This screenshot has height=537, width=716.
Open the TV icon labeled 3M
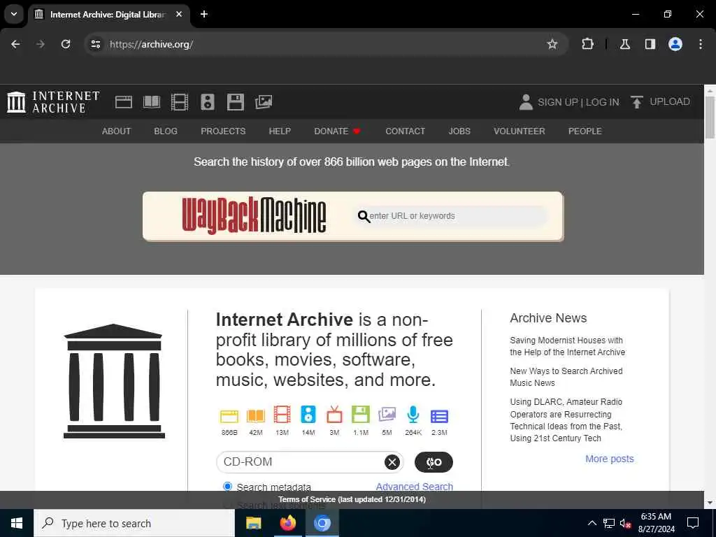334,415
